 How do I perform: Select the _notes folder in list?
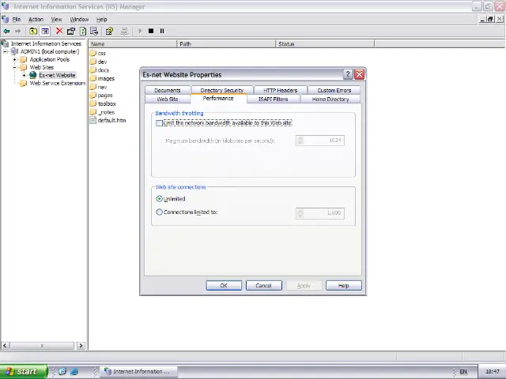(102, 112)
